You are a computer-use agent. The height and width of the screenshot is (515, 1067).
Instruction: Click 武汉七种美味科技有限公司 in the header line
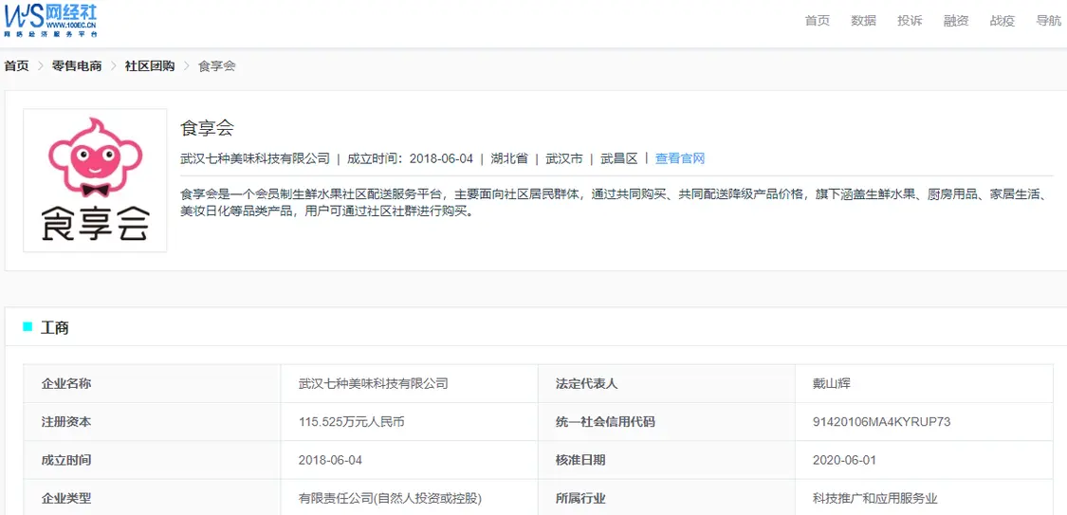255,158
